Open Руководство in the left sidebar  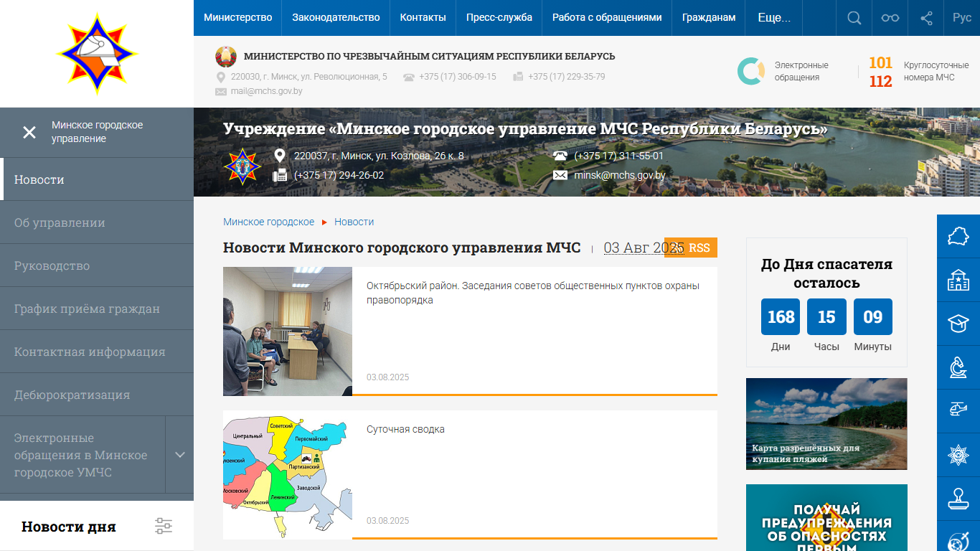tap(52, 265)
